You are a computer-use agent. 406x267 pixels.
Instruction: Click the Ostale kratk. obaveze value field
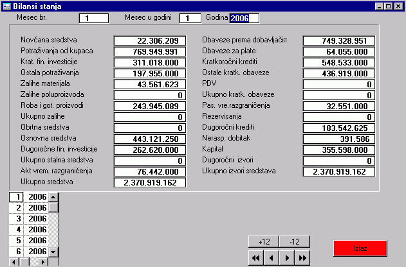(339, 73)
